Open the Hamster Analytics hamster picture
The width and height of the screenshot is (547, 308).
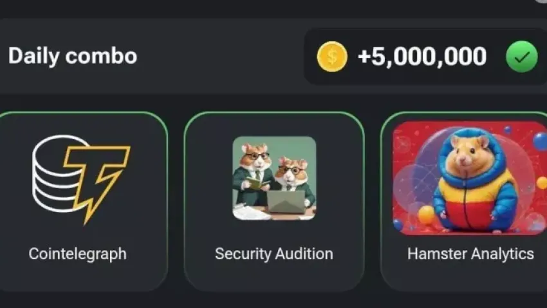tap(469, 178)
